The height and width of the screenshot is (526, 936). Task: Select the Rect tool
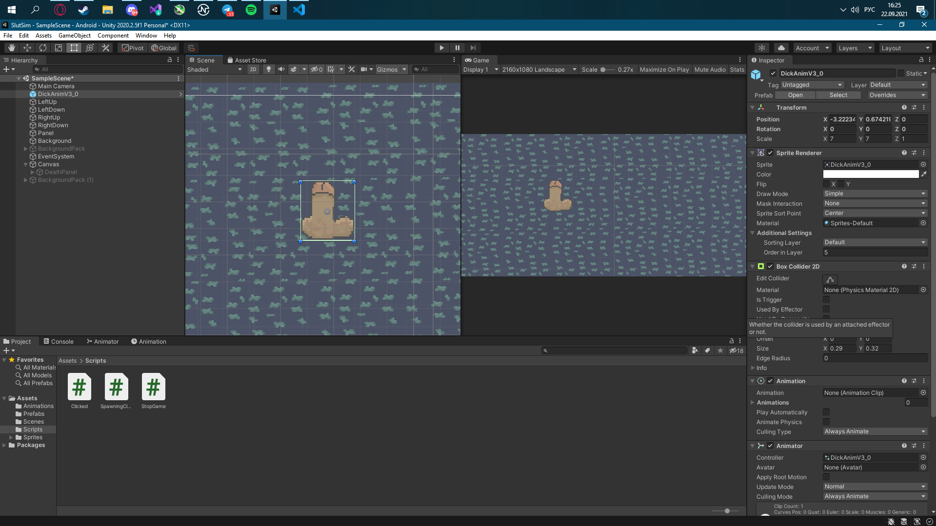point(74,48)
